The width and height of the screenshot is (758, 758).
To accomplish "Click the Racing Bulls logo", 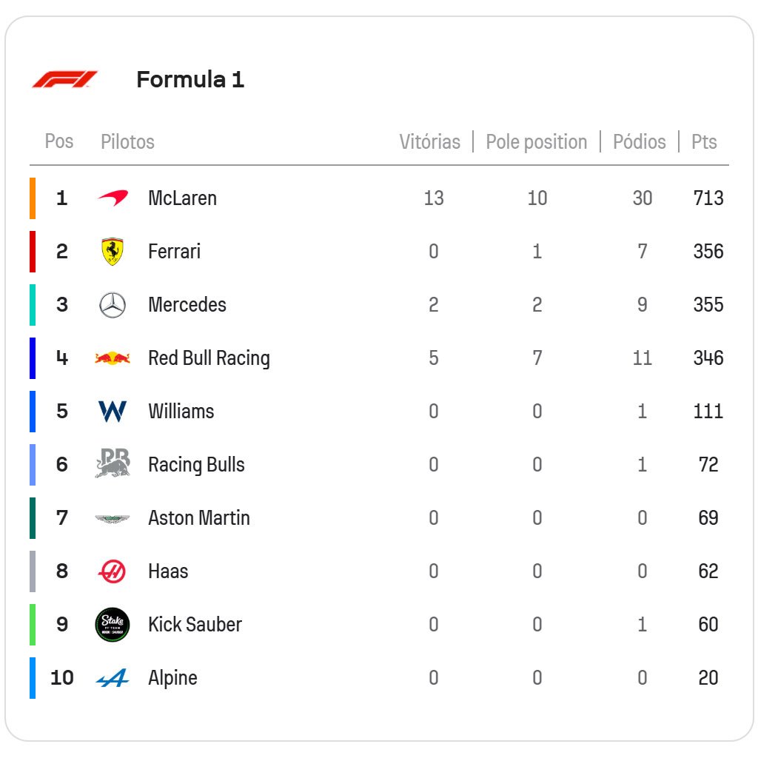I will pos(113,464).
